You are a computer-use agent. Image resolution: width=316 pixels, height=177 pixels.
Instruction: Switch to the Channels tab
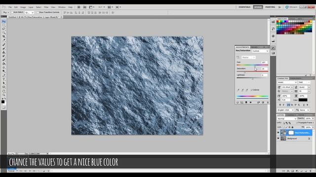[291, 115]
